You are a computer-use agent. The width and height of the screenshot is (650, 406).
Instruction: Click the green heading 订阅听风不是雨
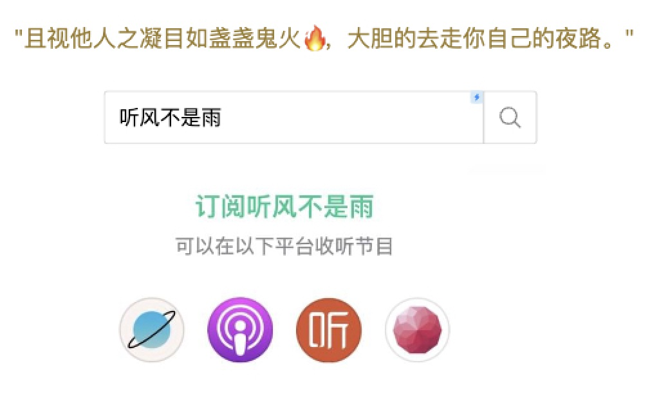point(285,206)
